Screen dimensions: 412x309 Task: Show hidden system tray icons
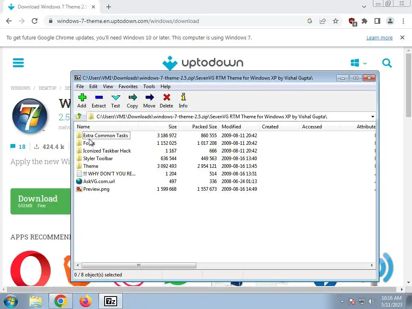point(342,302)
